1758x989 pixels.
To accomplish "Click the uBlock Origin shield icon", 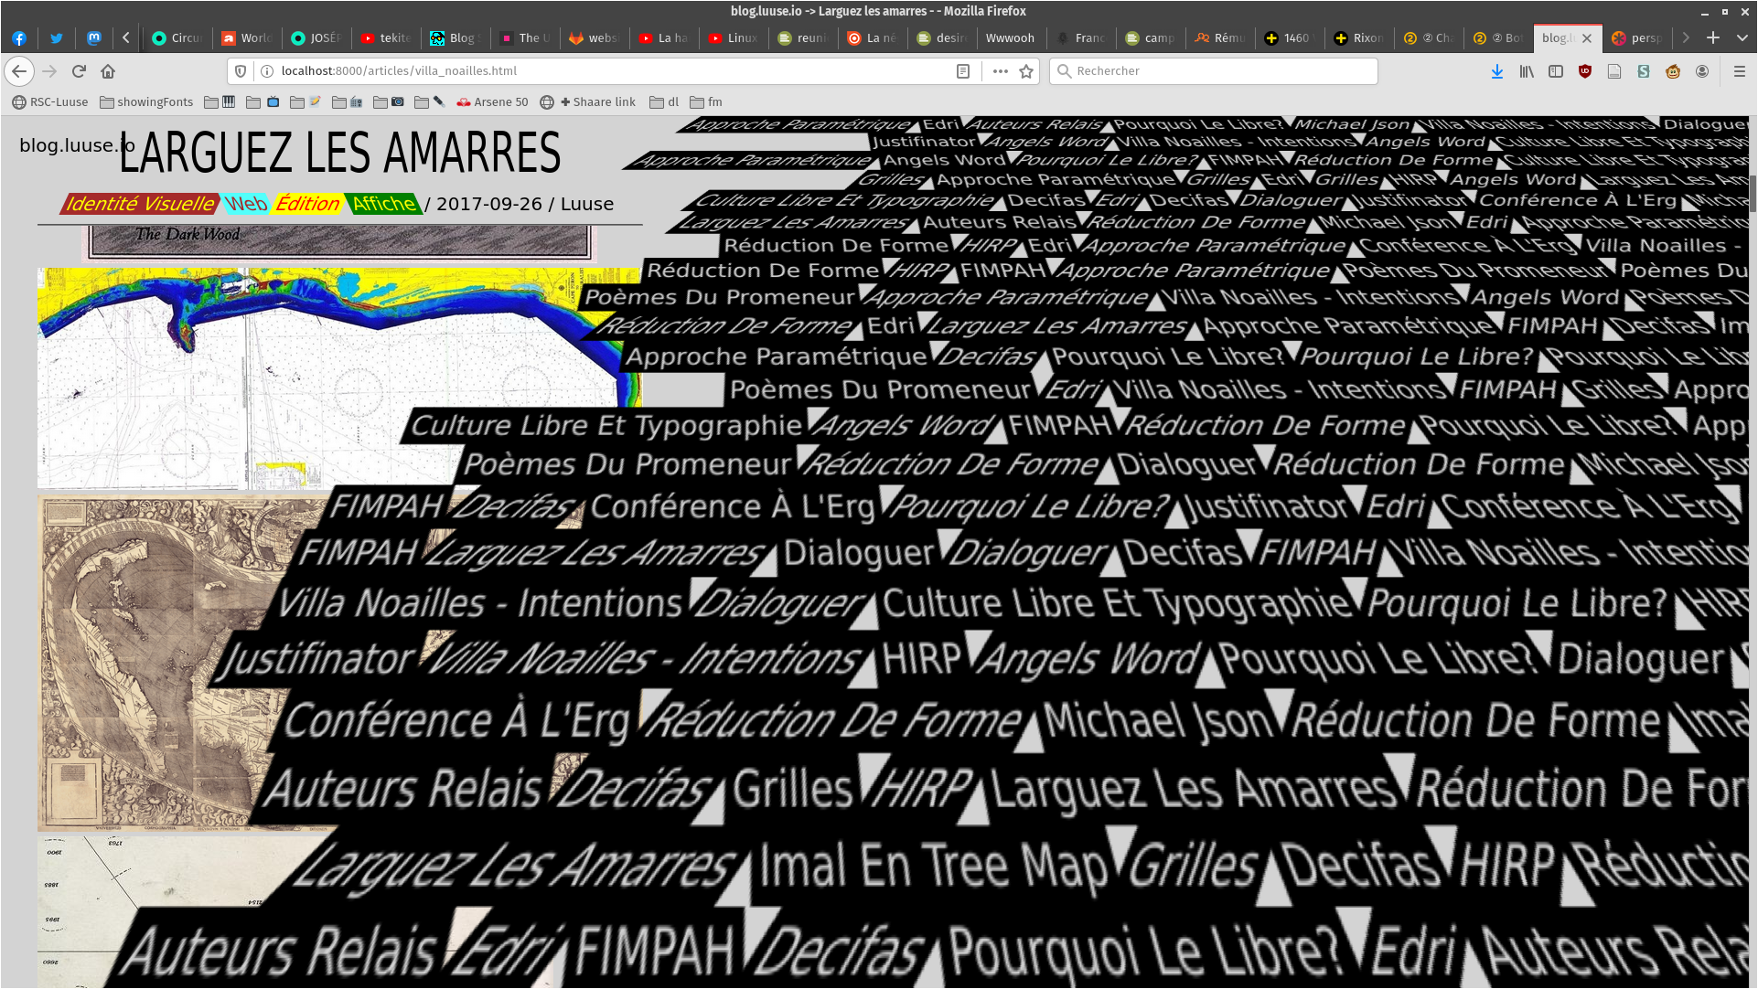I will (x=1585, y=71).
